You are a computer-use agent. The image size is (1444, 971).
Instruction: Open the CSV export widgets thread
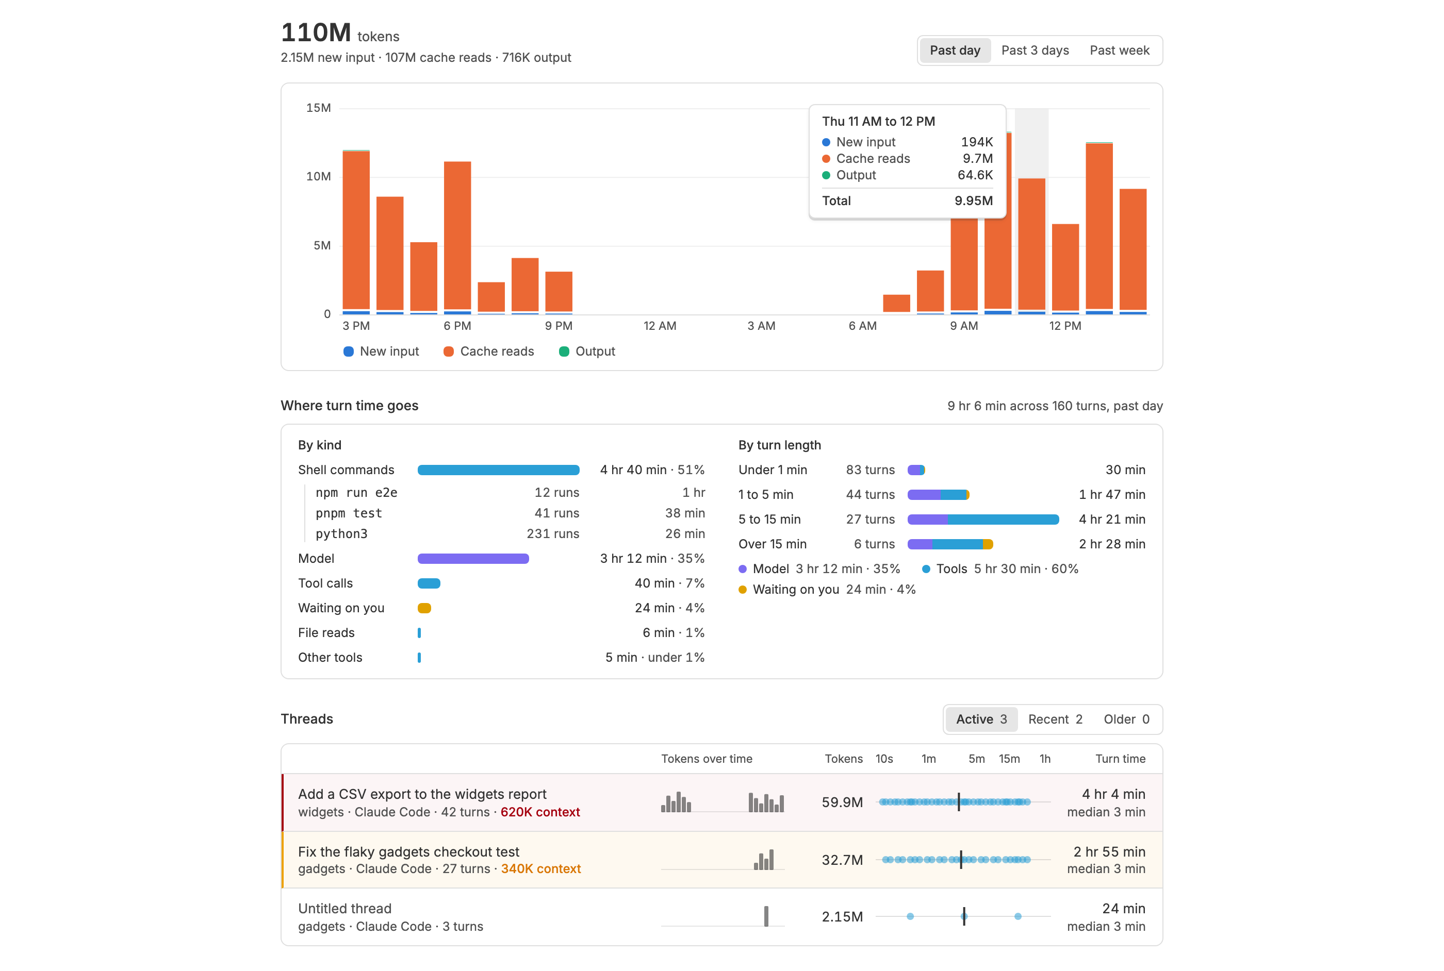tap(721, 802)
